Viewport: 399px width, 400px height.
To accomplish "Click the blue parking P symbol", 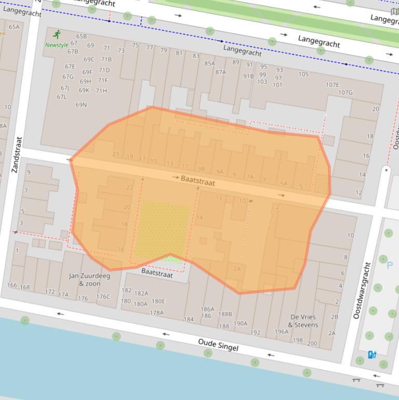I will click(x=390, y=265).
